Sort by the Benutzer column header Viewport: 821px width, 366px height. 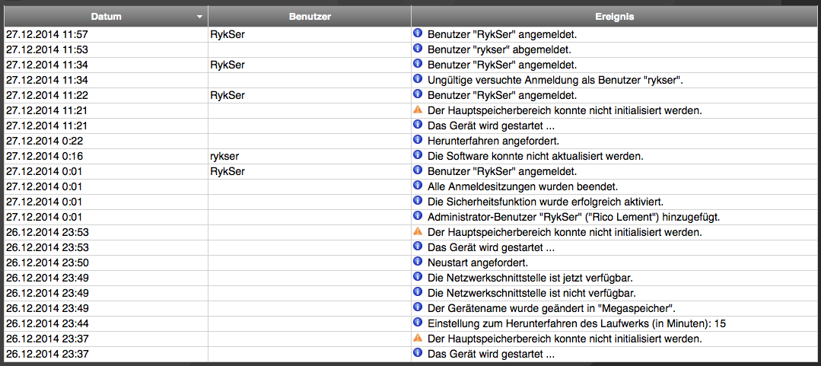(310, 16)
